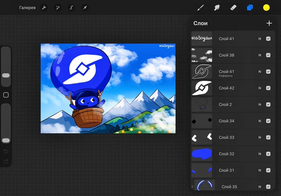Select the clouds thumbnail of Слой 38
Viewport: 281px width, 196px height.
tap(202, 55)
